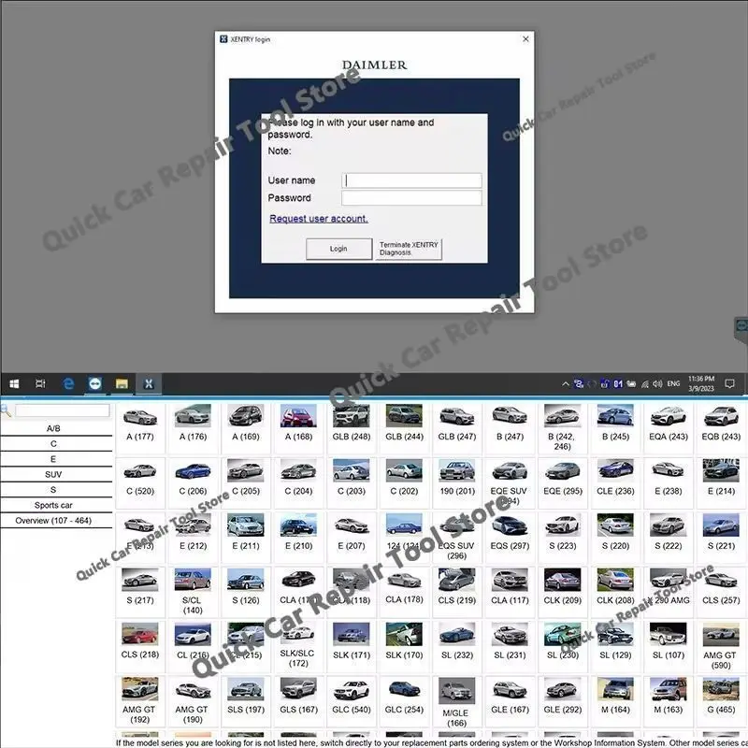Focus the Password input field
This screenshot has height=748, width=748.
point(411,197)
